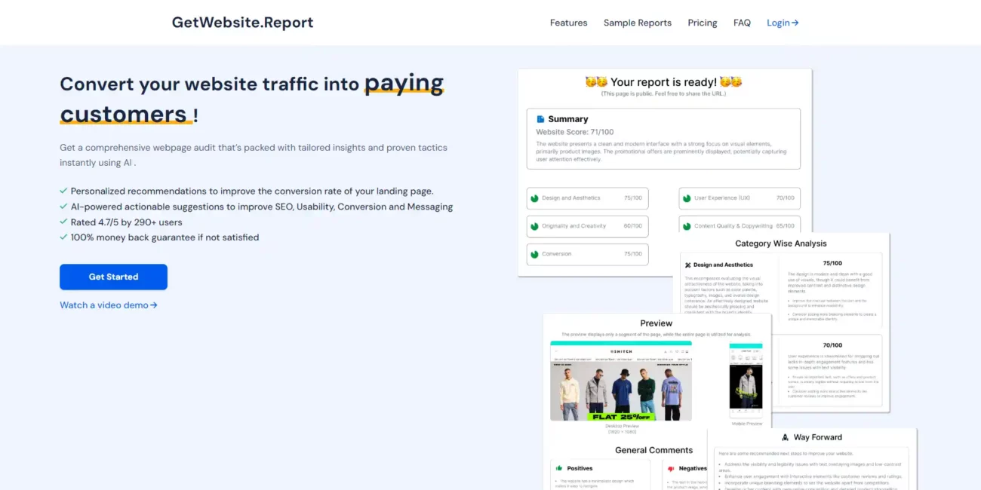
Task: Click 65/100 score for Content Quality
Action: (x=786, y=226)
